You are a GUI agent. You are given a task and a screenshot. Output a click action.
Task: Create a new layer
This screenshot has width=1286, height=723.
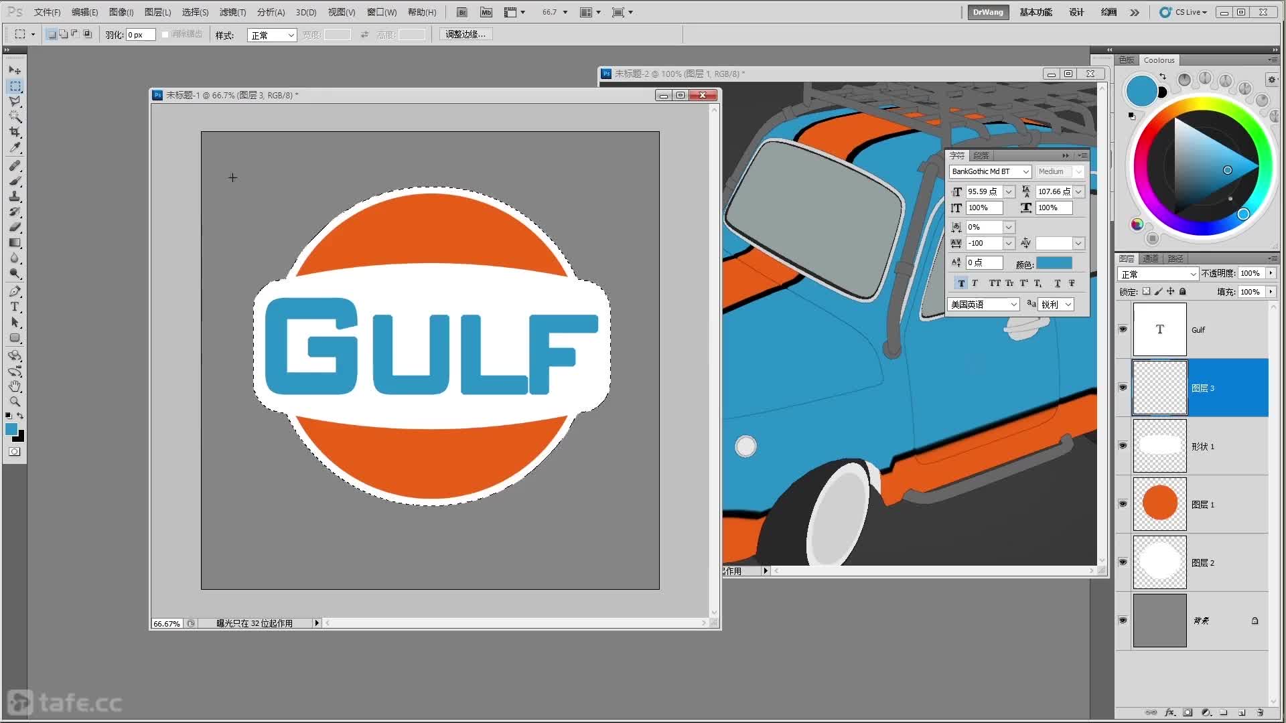[x=1242, y=712]
